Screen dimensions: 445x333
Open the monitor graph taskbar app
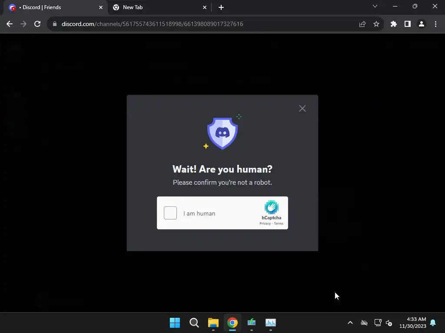(271, 323)
